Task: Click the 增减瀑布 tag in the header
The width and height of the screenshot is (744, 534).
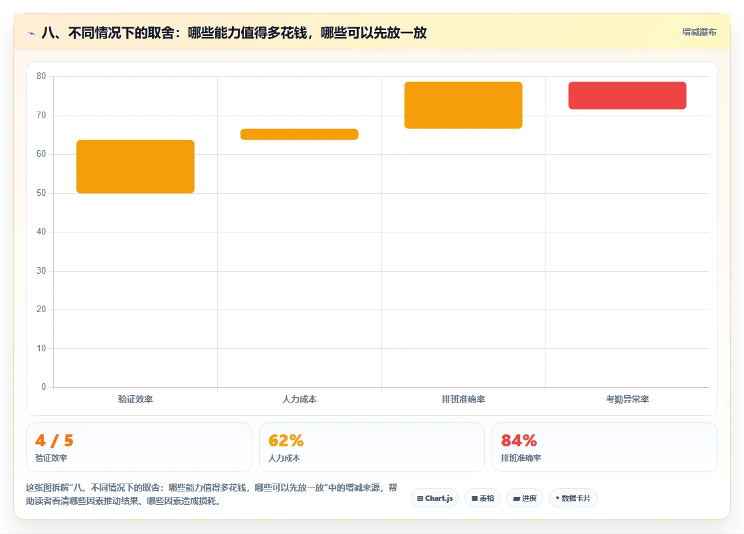Action: [x=699, y=33]
